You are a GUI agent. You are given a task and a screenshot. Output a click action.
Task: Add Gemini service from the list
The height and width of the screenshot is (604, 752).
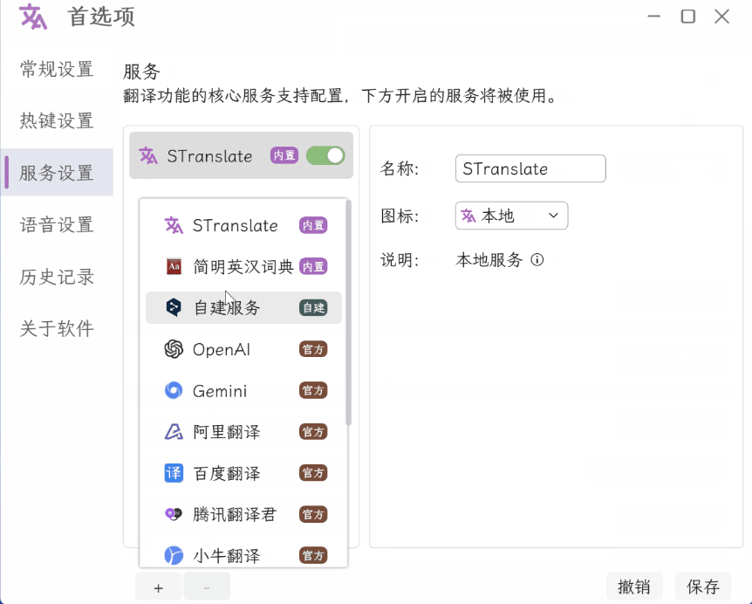[x=243, y=390]
